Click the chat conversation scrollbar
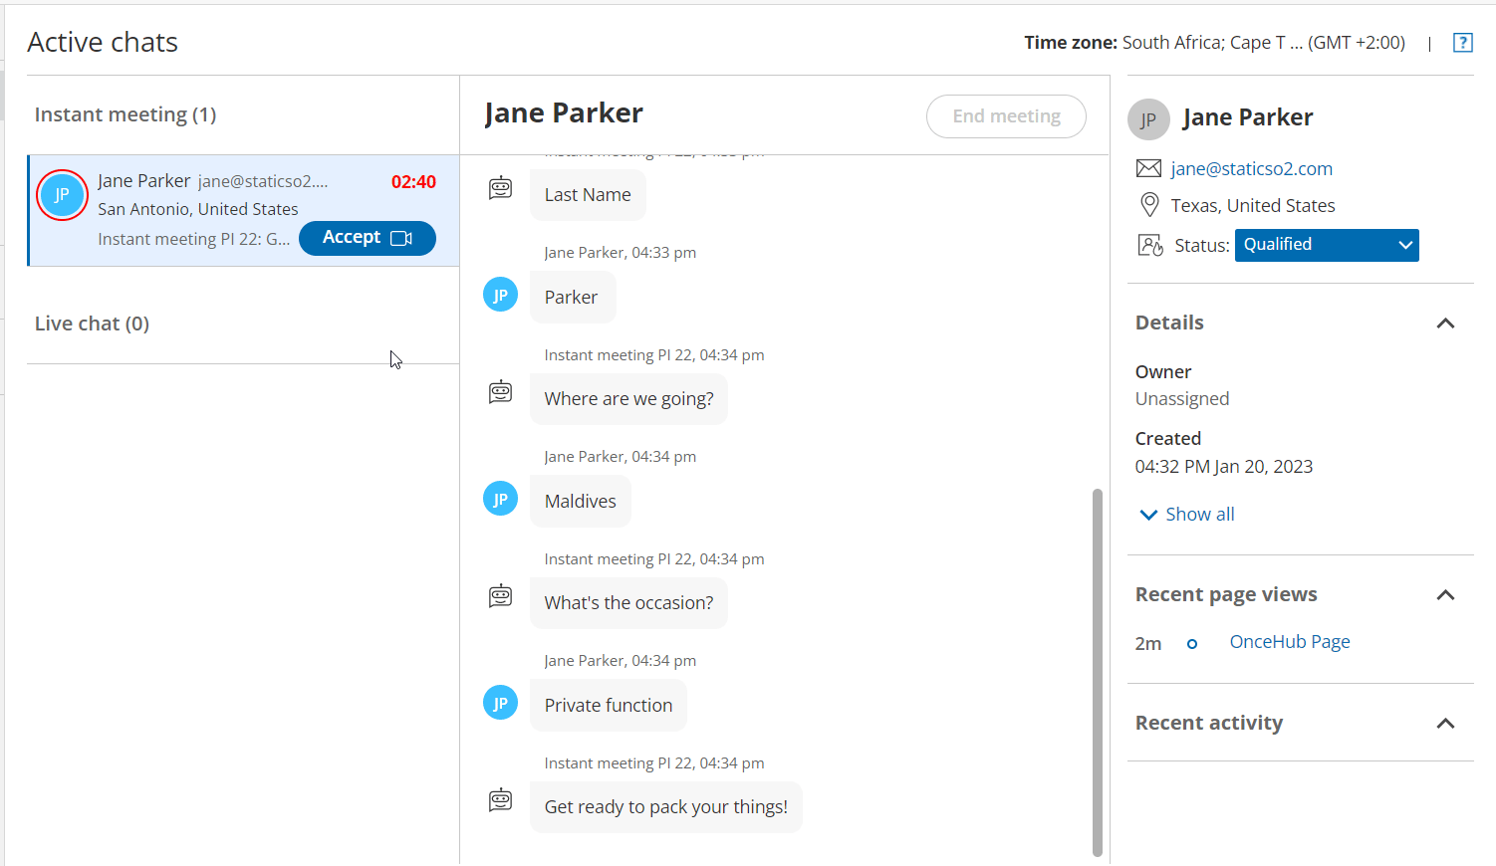The image size is (1496, 866). pos(1098,672)
